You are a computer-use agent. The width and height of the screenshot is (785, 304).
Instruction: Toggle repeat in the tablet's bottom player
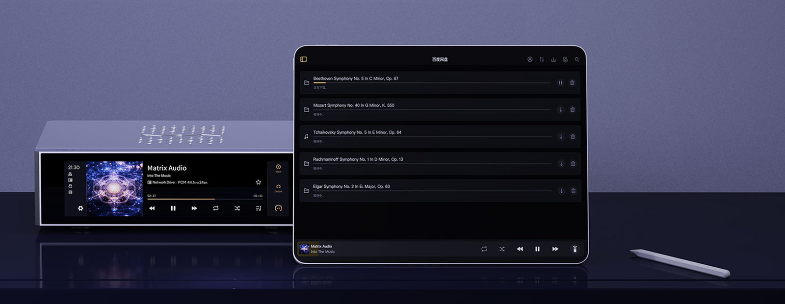484,249
